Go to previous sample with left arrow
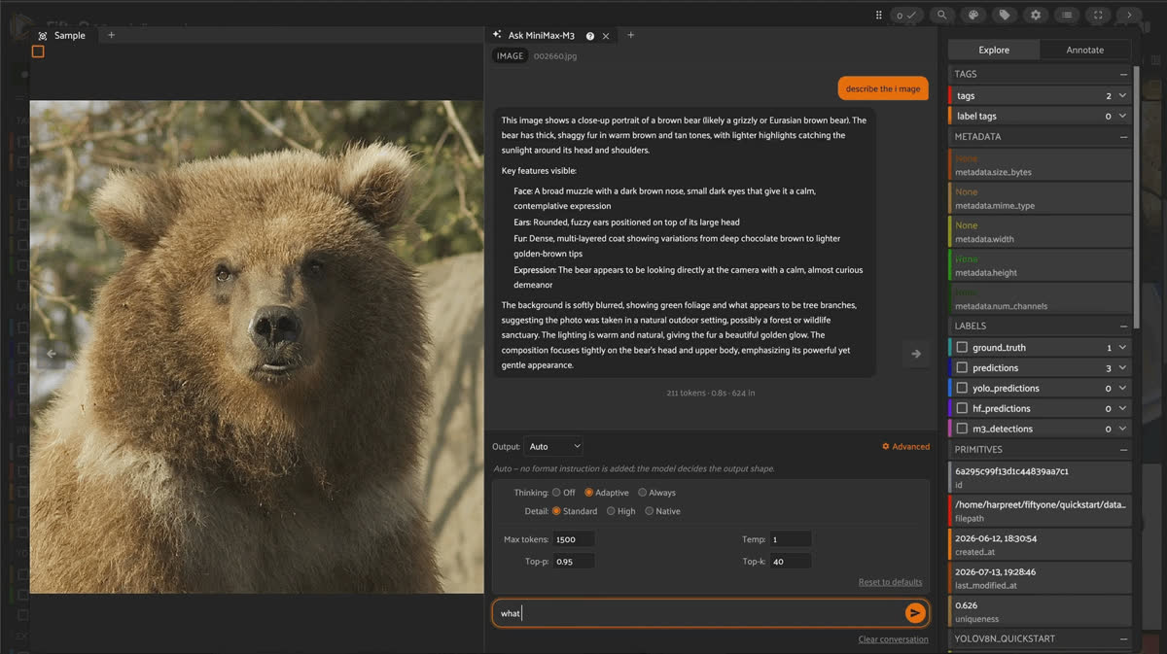 point(52,354)
